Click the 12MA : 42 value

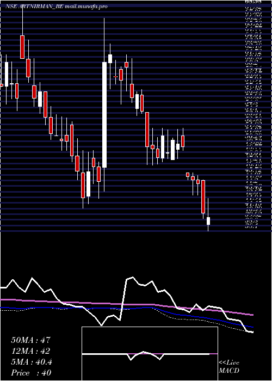(30, 351)
